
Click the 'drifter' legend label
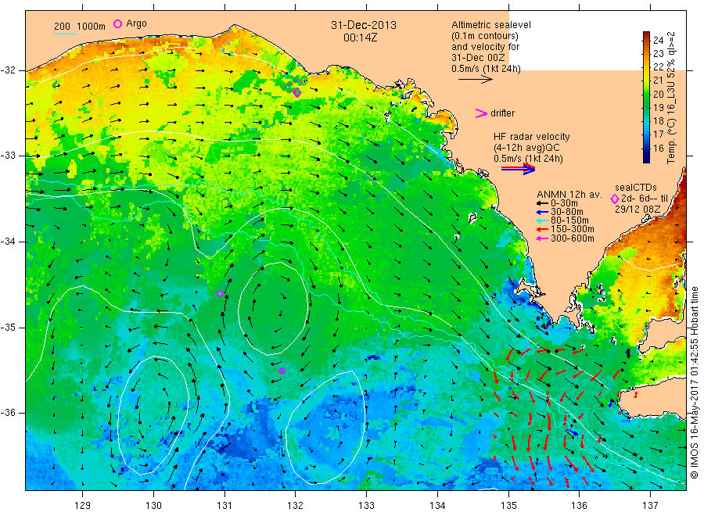pyautogui.click(x=502, y=113)
